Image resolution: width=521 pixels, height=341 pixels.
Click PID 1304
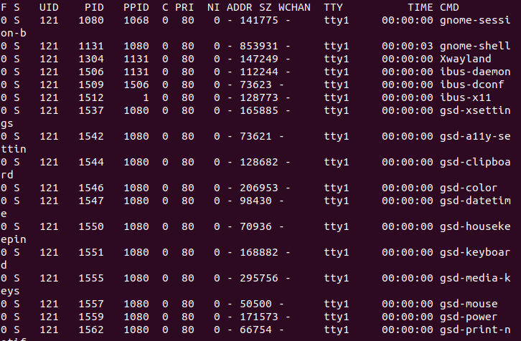pos(91,59)
